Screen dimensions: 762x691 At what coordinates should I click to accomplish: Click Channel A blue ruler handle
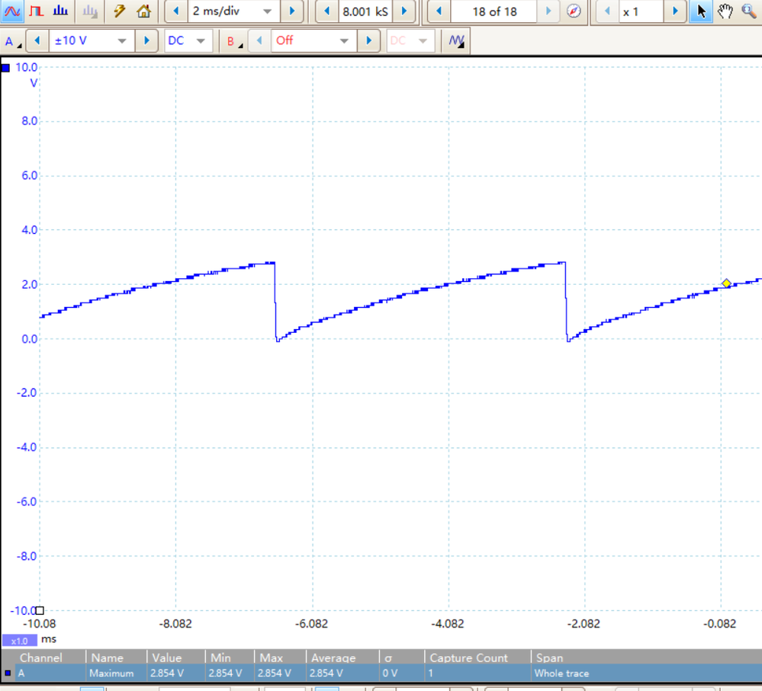tap(5, 68)
